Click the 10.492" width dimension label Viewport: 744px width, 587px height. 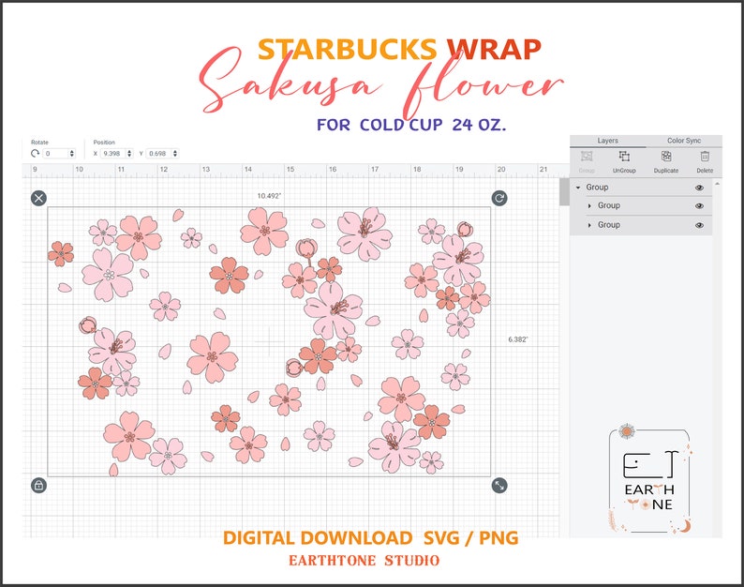269,196
